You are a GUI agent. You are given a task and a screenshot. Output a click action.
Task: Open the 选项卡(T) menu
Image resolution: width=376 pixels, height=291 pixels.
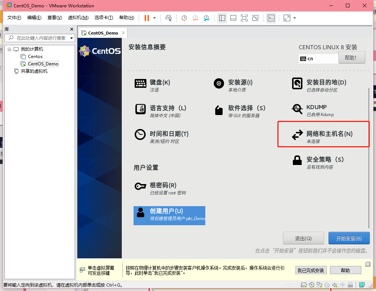(104, 18)
